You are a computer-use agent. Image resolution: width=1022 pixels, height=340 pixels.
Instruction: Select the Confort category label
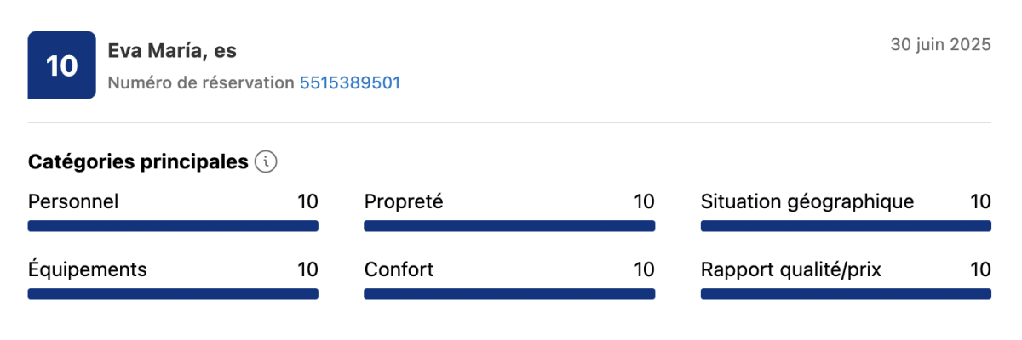coord(399,269)
